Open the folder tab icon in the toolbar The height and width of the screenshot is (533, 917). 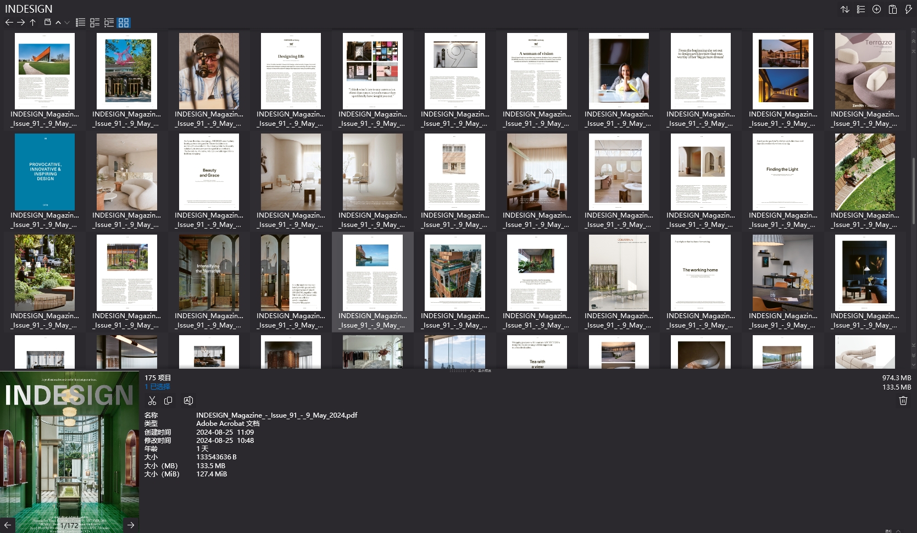click(x=48, y=23)
